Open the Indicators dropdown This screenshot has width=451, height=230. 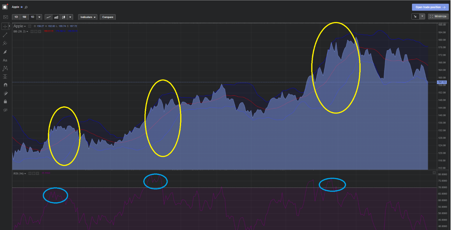88,17
